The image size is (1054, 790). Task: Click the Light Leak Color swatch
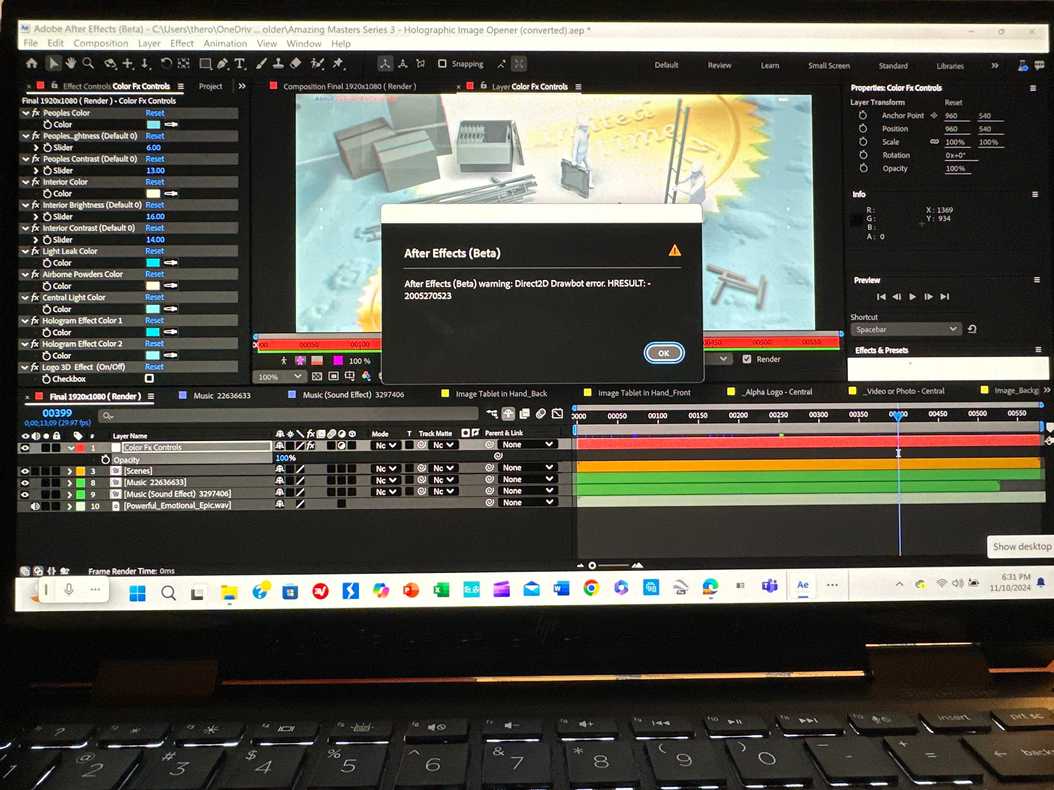tap(153, 262)
